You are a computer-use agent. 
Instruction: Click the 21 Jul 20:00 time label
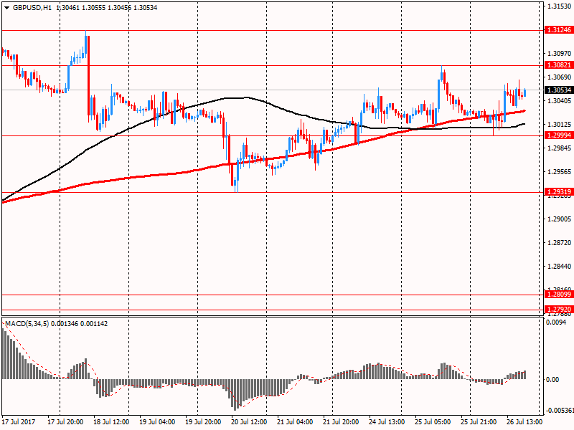341,422
